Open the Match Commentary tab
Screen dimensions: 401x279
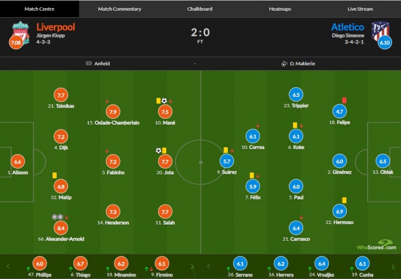pyautogui.click(x=120, y=9)
